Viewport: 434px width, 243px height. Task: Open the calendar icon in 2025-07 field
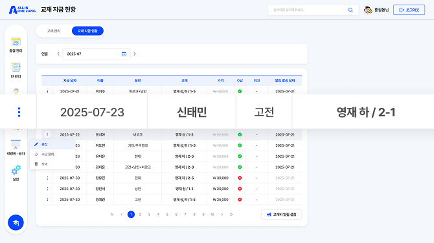[124, 54]
